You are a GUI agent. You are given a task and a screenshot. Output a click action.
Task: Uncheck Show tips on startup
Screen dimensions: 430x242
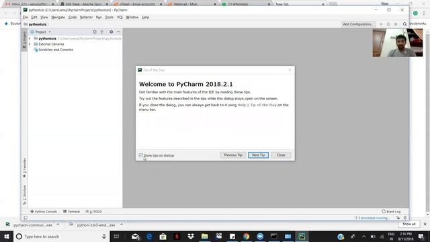pos(141,155)
